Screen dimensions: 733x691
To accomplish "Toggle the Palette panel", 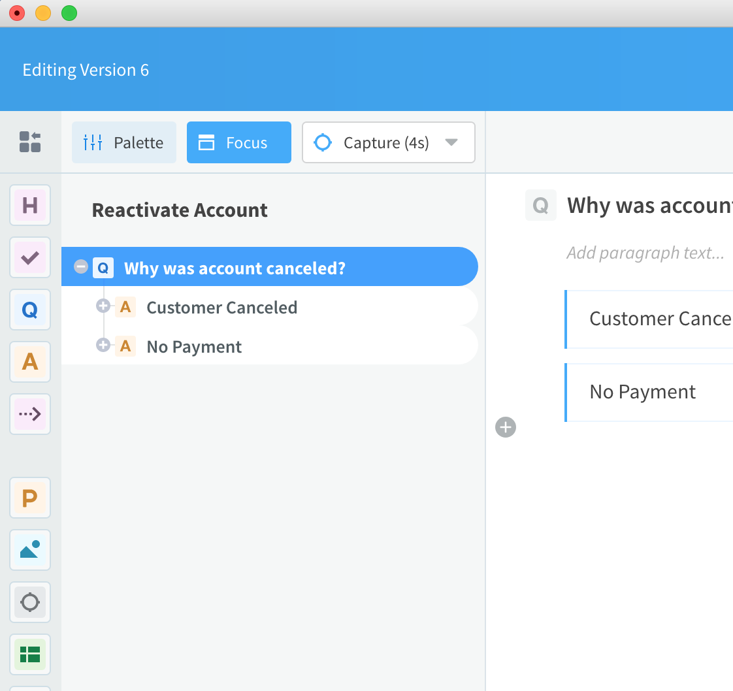I will click(123, 142).
